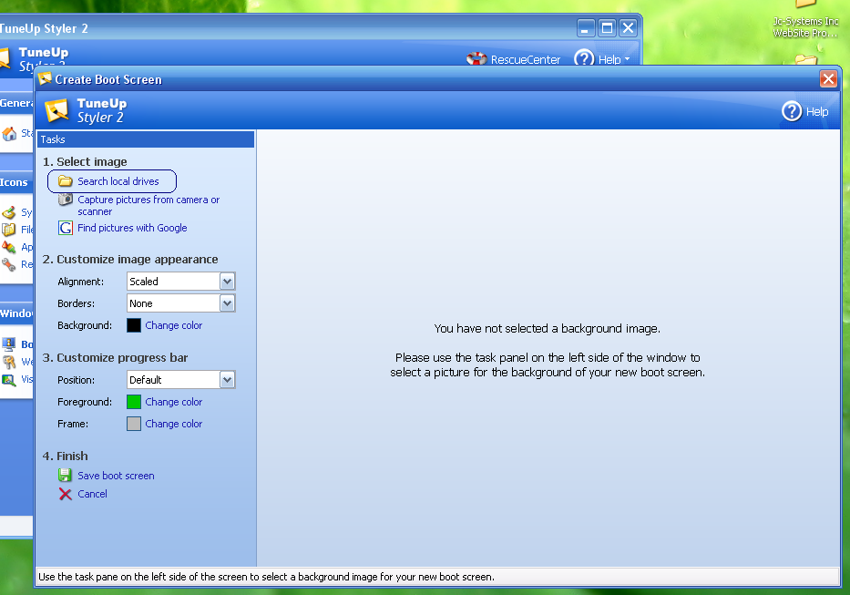Click the Create Boot Screen title bar icon

point(45,79)
